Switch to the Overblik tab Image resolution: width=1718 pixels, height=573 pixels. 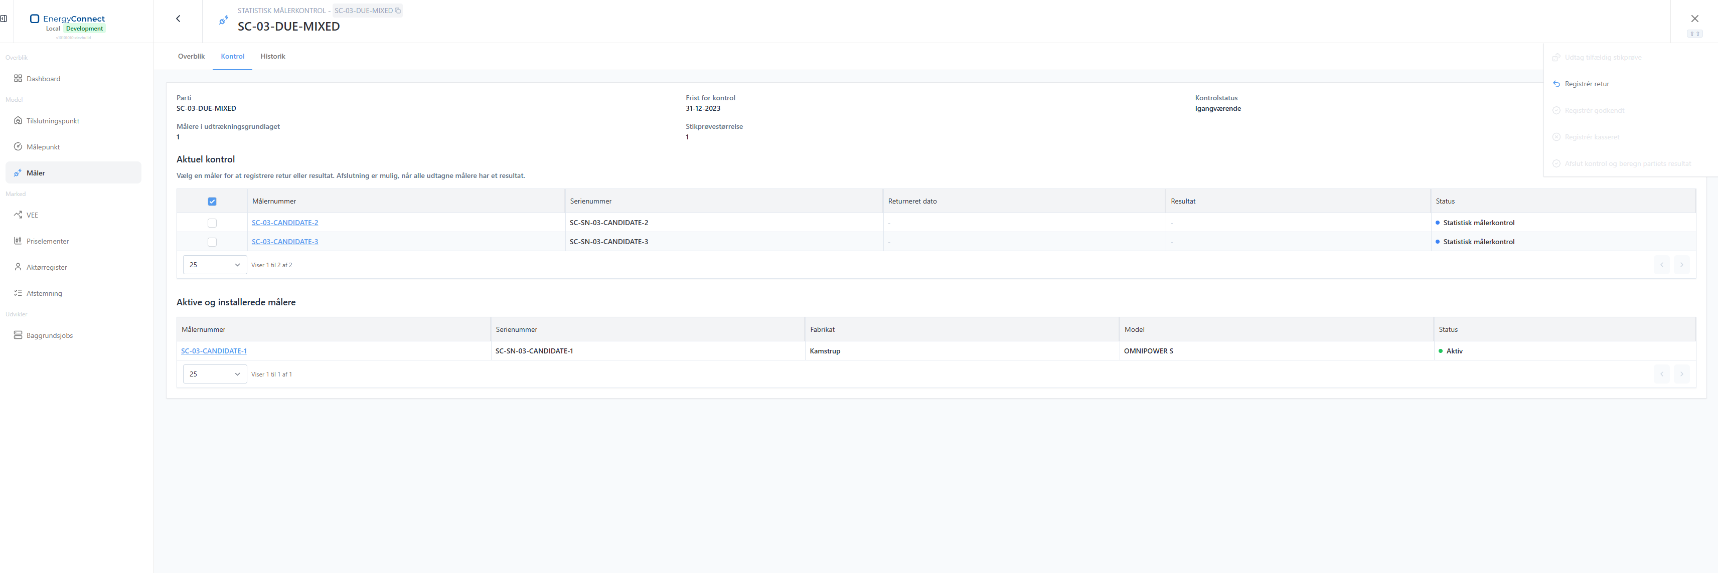(192, 56)
